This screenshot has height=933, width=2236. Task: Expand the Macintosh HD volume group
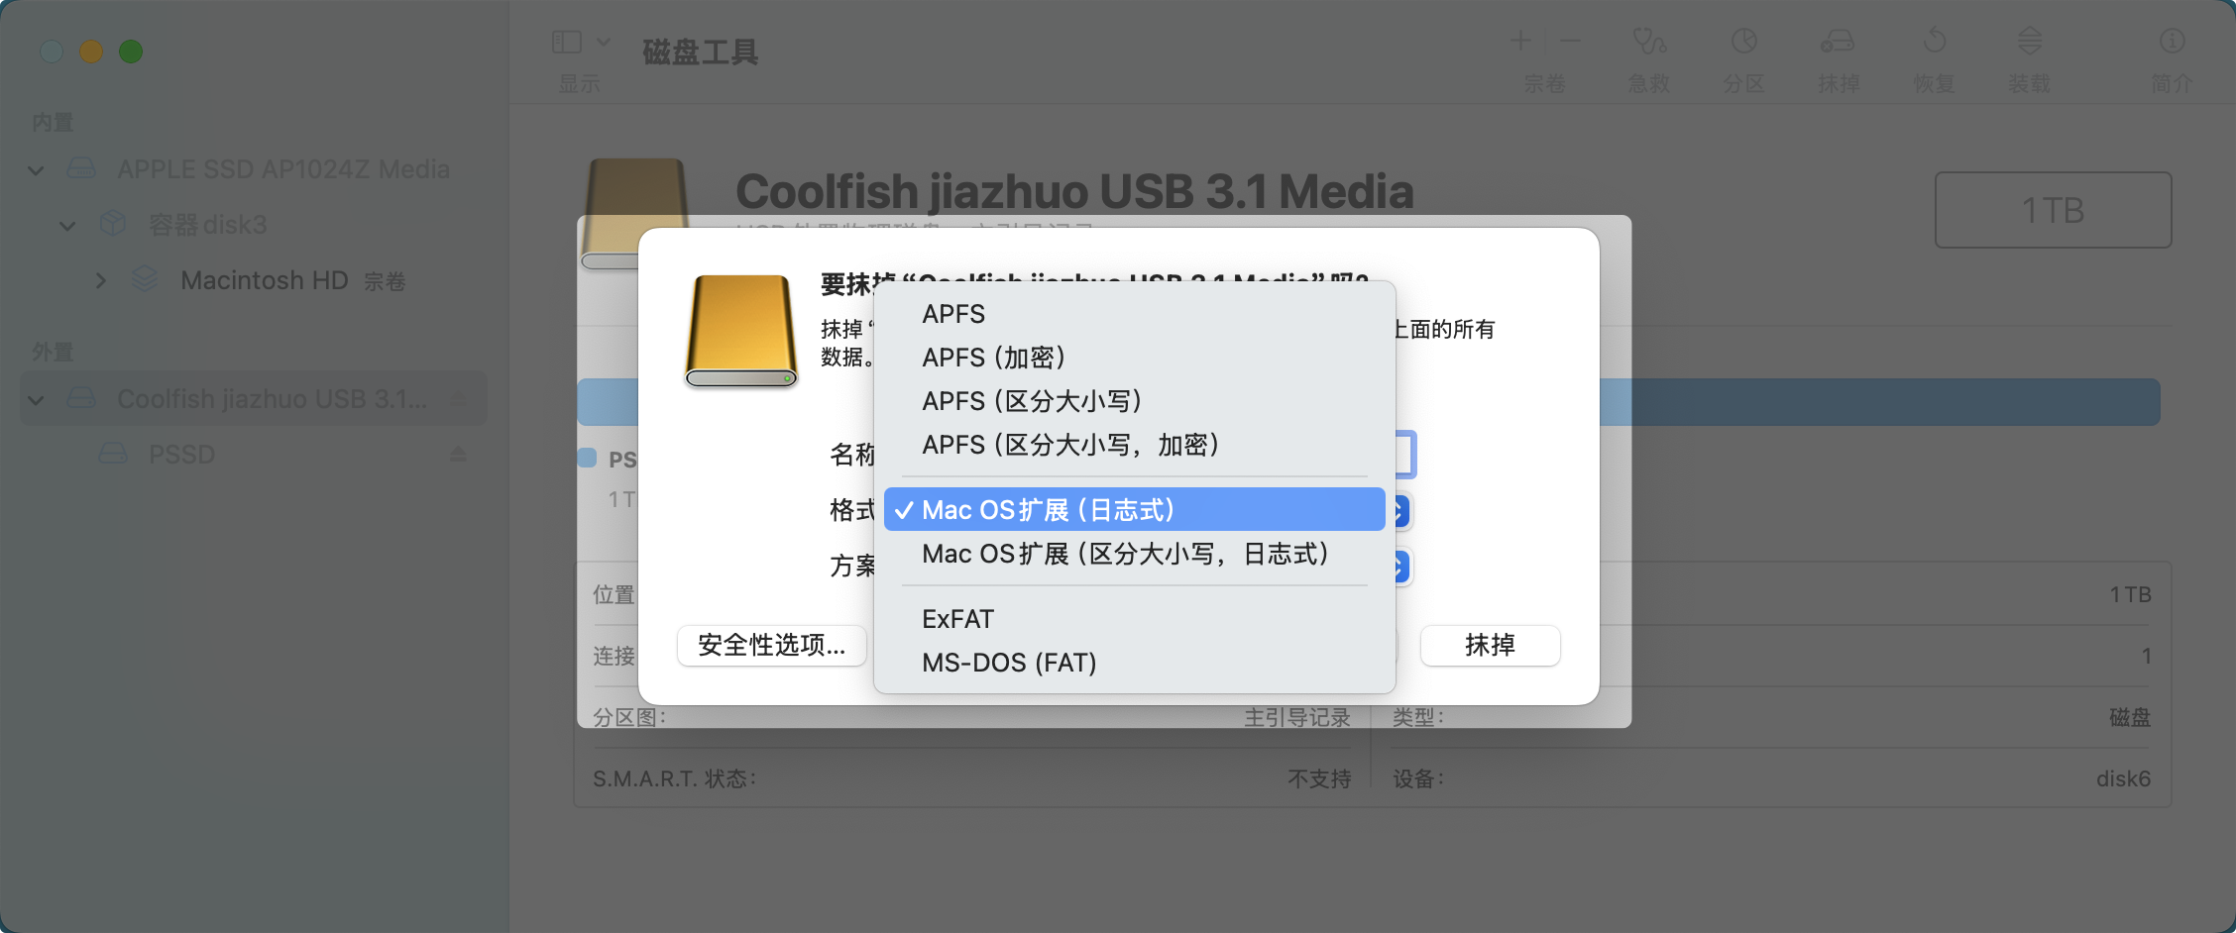100,281
